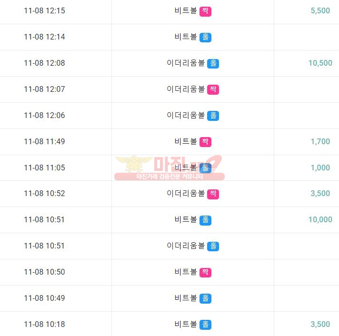Click the blue 홀 badge at 12:14

[x=205, y=38]
